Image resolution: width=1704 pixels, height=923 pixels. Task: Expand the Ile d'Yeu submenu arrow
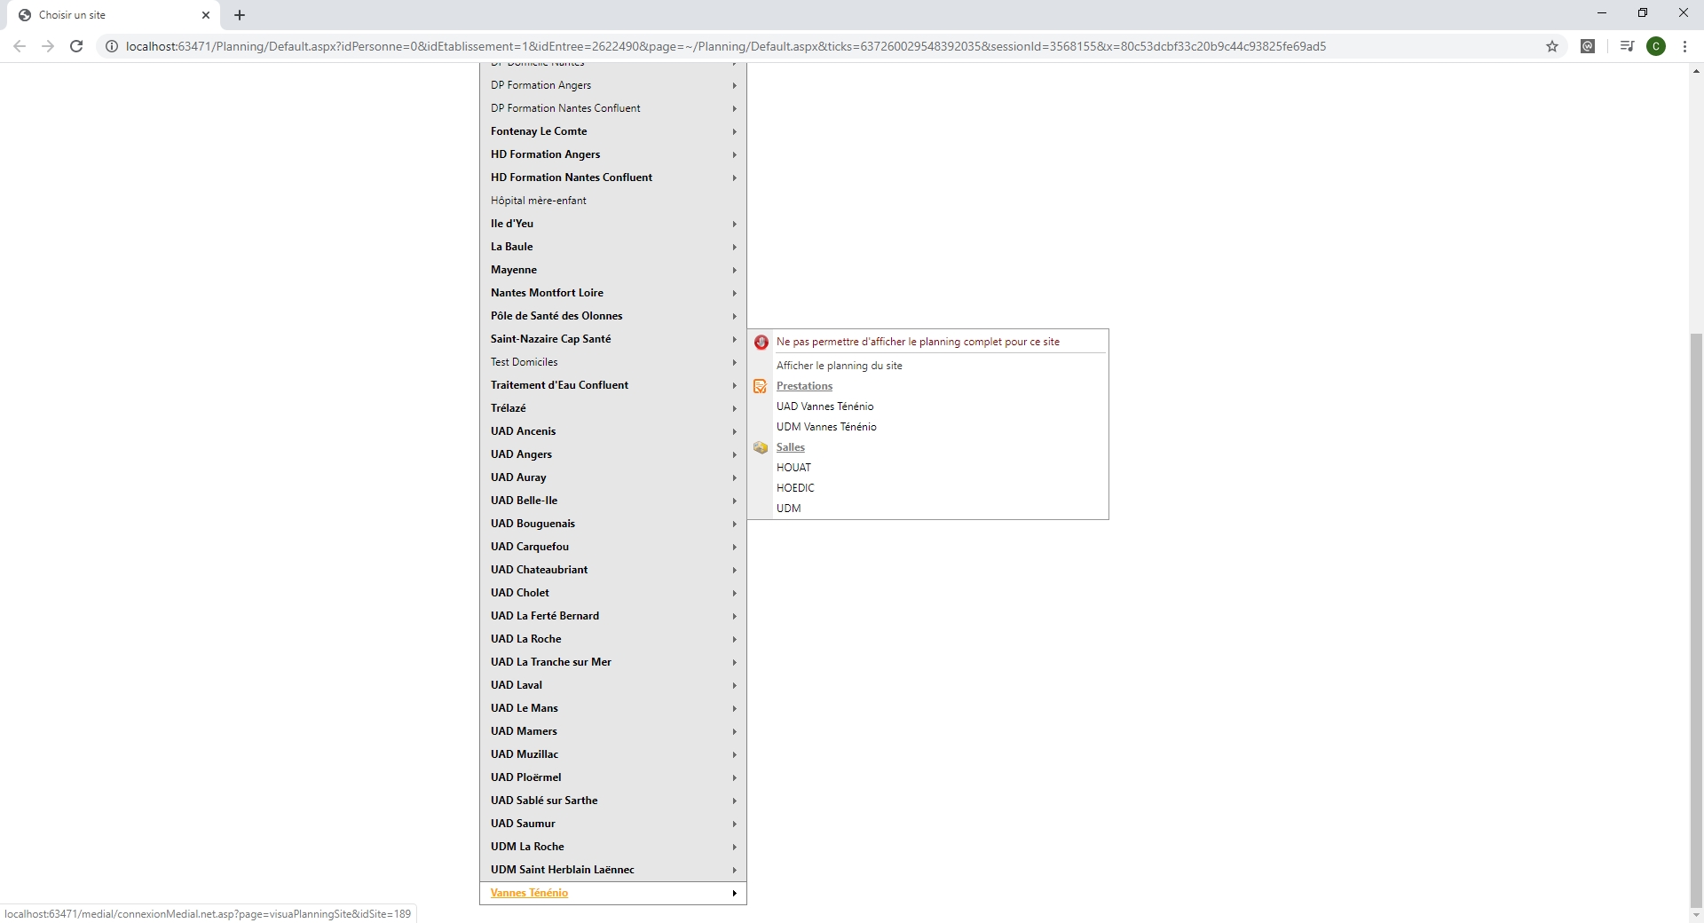click(x=735, y=224)
